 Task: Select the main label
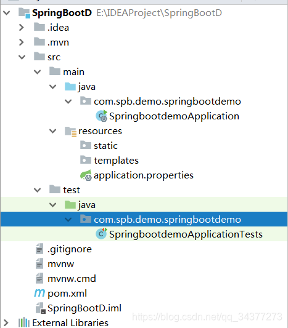coord(73,72)
